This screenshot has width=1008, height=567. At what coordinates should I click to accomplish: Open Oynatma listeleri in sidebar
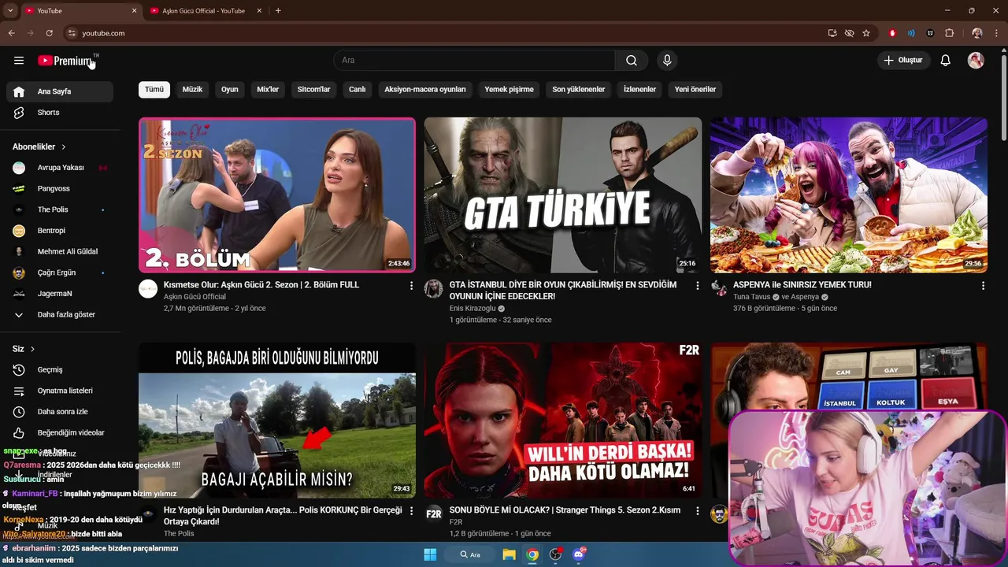tap(60, 391)
